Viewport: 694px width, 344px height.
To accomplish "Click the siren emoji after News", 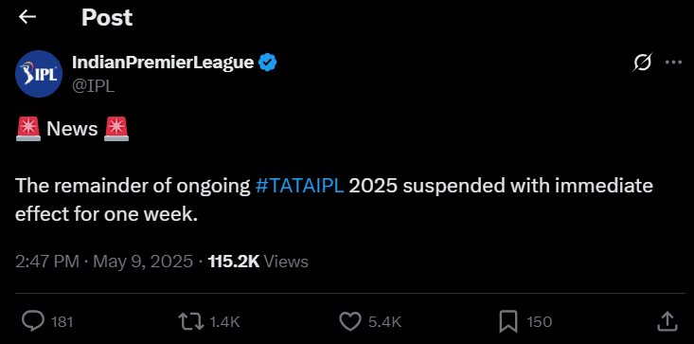I will coord(116,129).
